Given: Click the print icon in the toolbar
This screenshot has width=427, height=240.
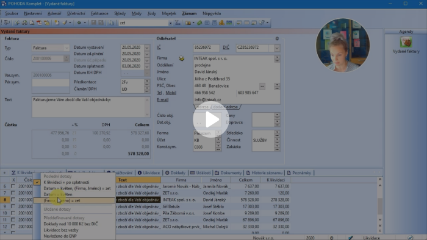Looking at the screenshot, I should (25, 23).
